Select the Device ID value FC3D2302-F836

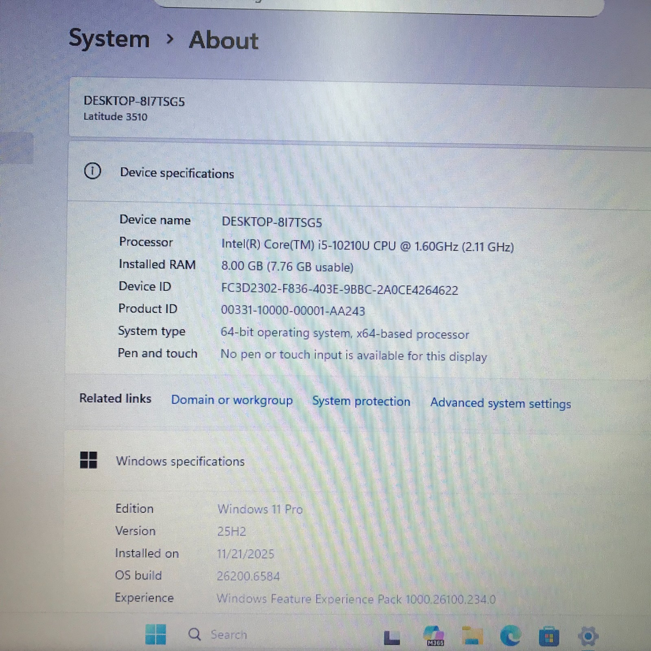click(339, 289)
